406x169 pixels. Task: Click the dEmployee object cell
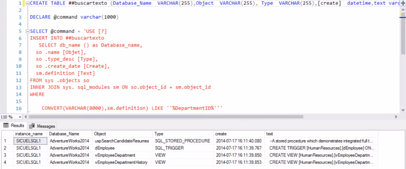(122, 148)
